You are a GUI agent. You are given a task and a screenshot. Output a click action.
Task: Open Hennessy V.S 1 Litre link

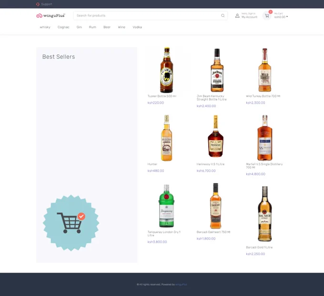click(211, 164)
